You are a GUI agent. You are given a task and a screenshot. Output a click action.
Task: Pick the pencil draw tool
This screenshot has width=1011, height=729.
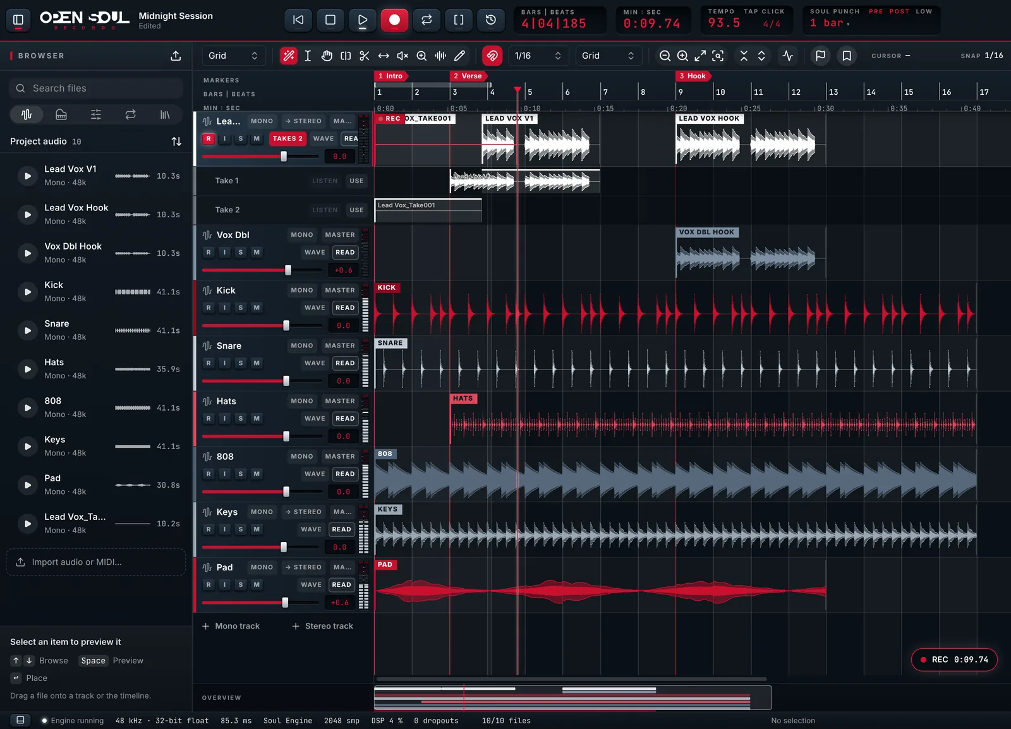[x=459, y=56]
